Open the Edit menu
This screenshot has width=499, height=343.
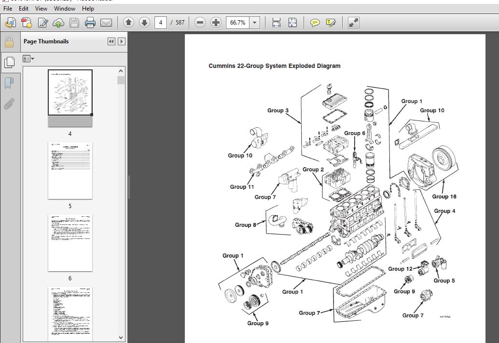point(24,9)
